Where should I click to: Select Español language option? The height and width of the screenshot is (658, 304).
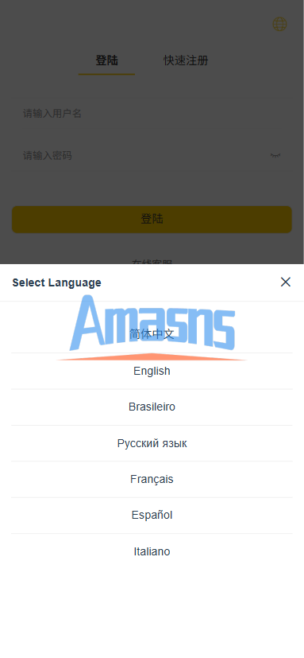[152, 516]
